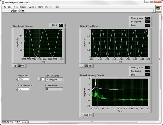Click the Run Continuously toolbar button
163x125 pixels.
click(15, 11)
